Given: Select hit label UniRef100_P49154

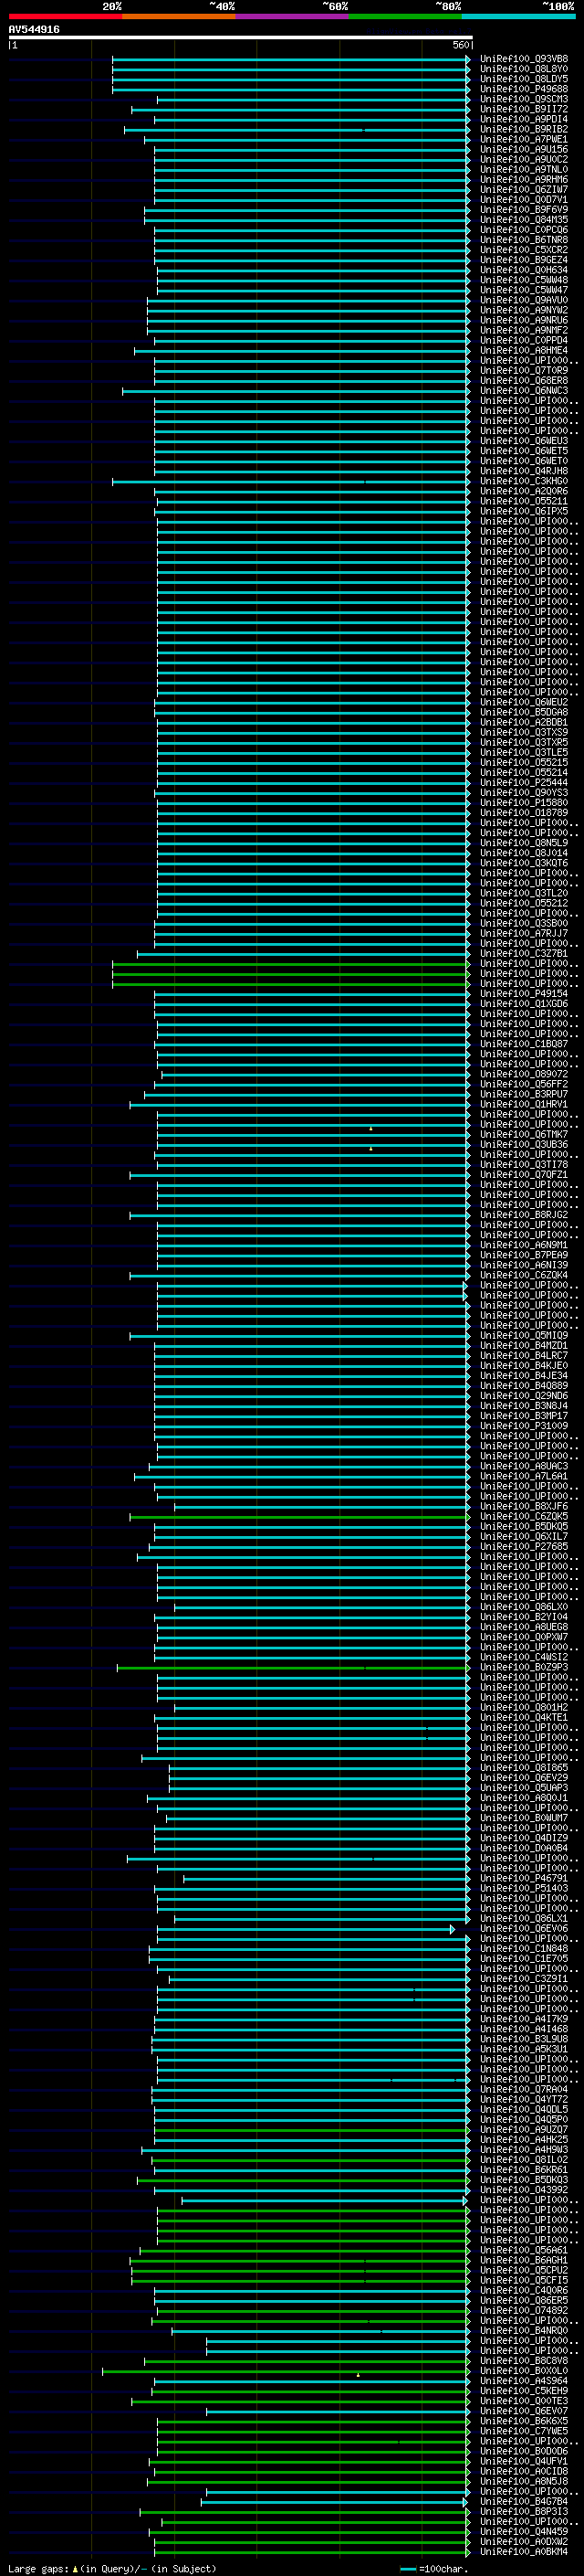Looking at the screenshot, I should (x=523, y=994).
